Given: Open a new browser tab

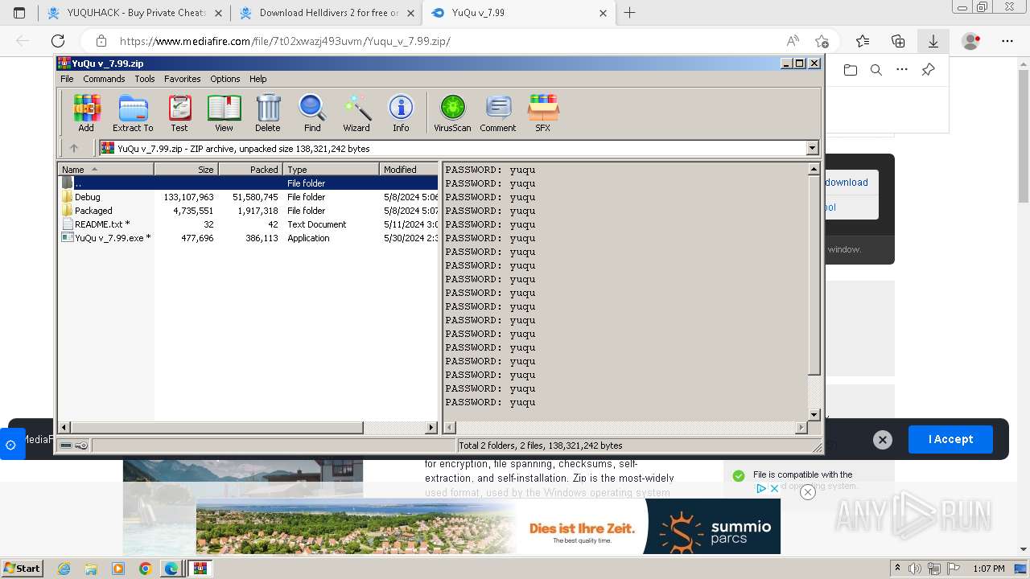Looking at the screenshot, I should pos(630,13).
